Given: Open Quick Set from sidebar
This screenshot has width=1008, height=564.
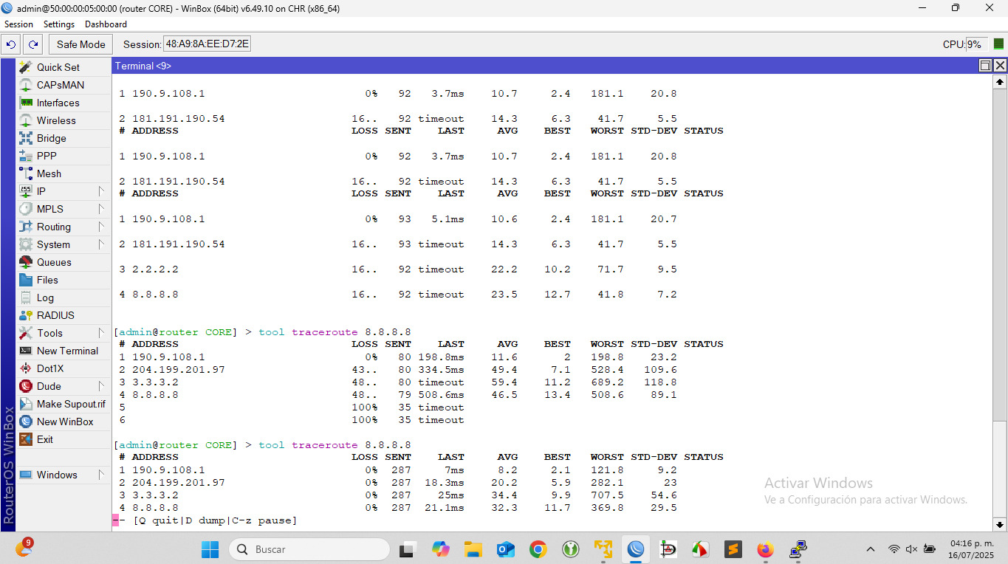Looking at the screenshot, I should pos(58,67).
